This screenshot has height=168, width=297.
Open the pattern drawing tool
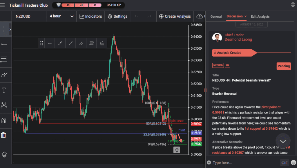pyautogui.click(x=4, y=105)
